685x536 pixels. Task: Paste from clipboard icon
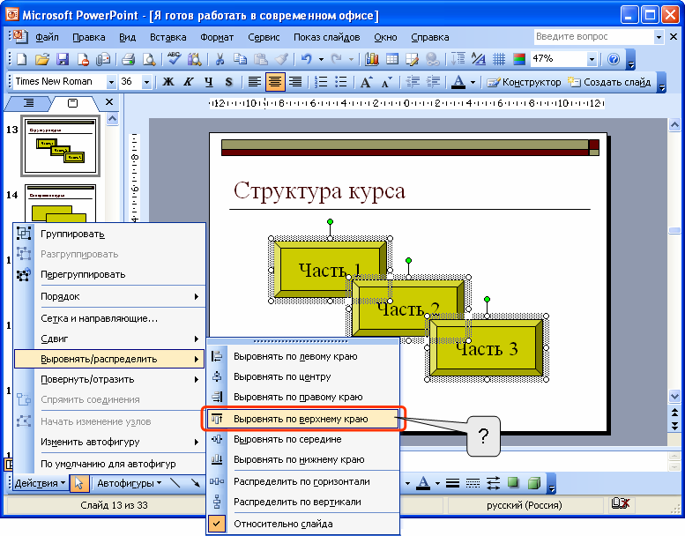click(x=260, y=59)
